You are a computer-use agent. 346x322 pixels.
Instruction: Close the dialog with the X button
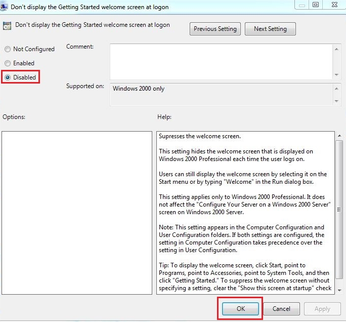(x=333, y=5)
